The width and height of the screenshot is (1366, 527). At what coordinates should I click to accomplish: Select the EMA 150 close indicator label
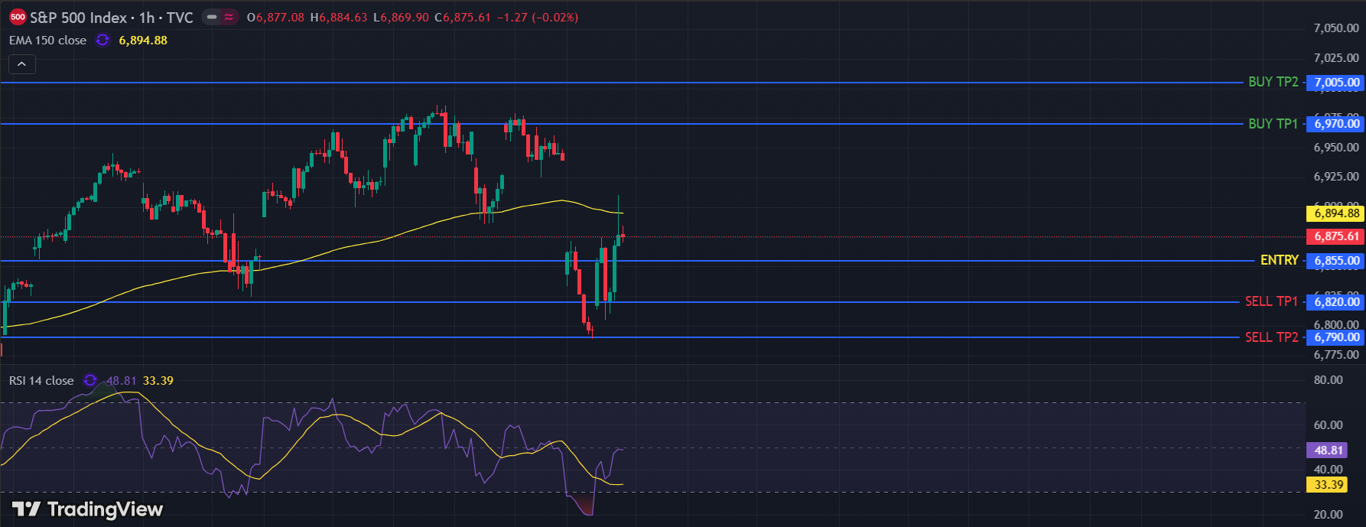tap(47, 40)
